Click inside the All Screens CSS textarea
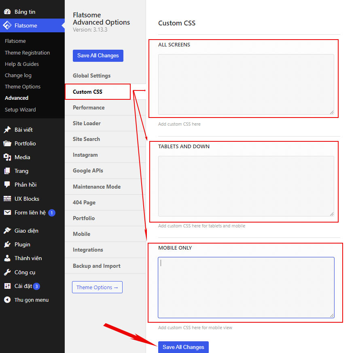354x353 pixels. (246, 84)
